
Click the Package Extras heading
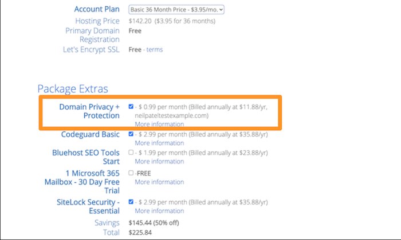point(73,89)
